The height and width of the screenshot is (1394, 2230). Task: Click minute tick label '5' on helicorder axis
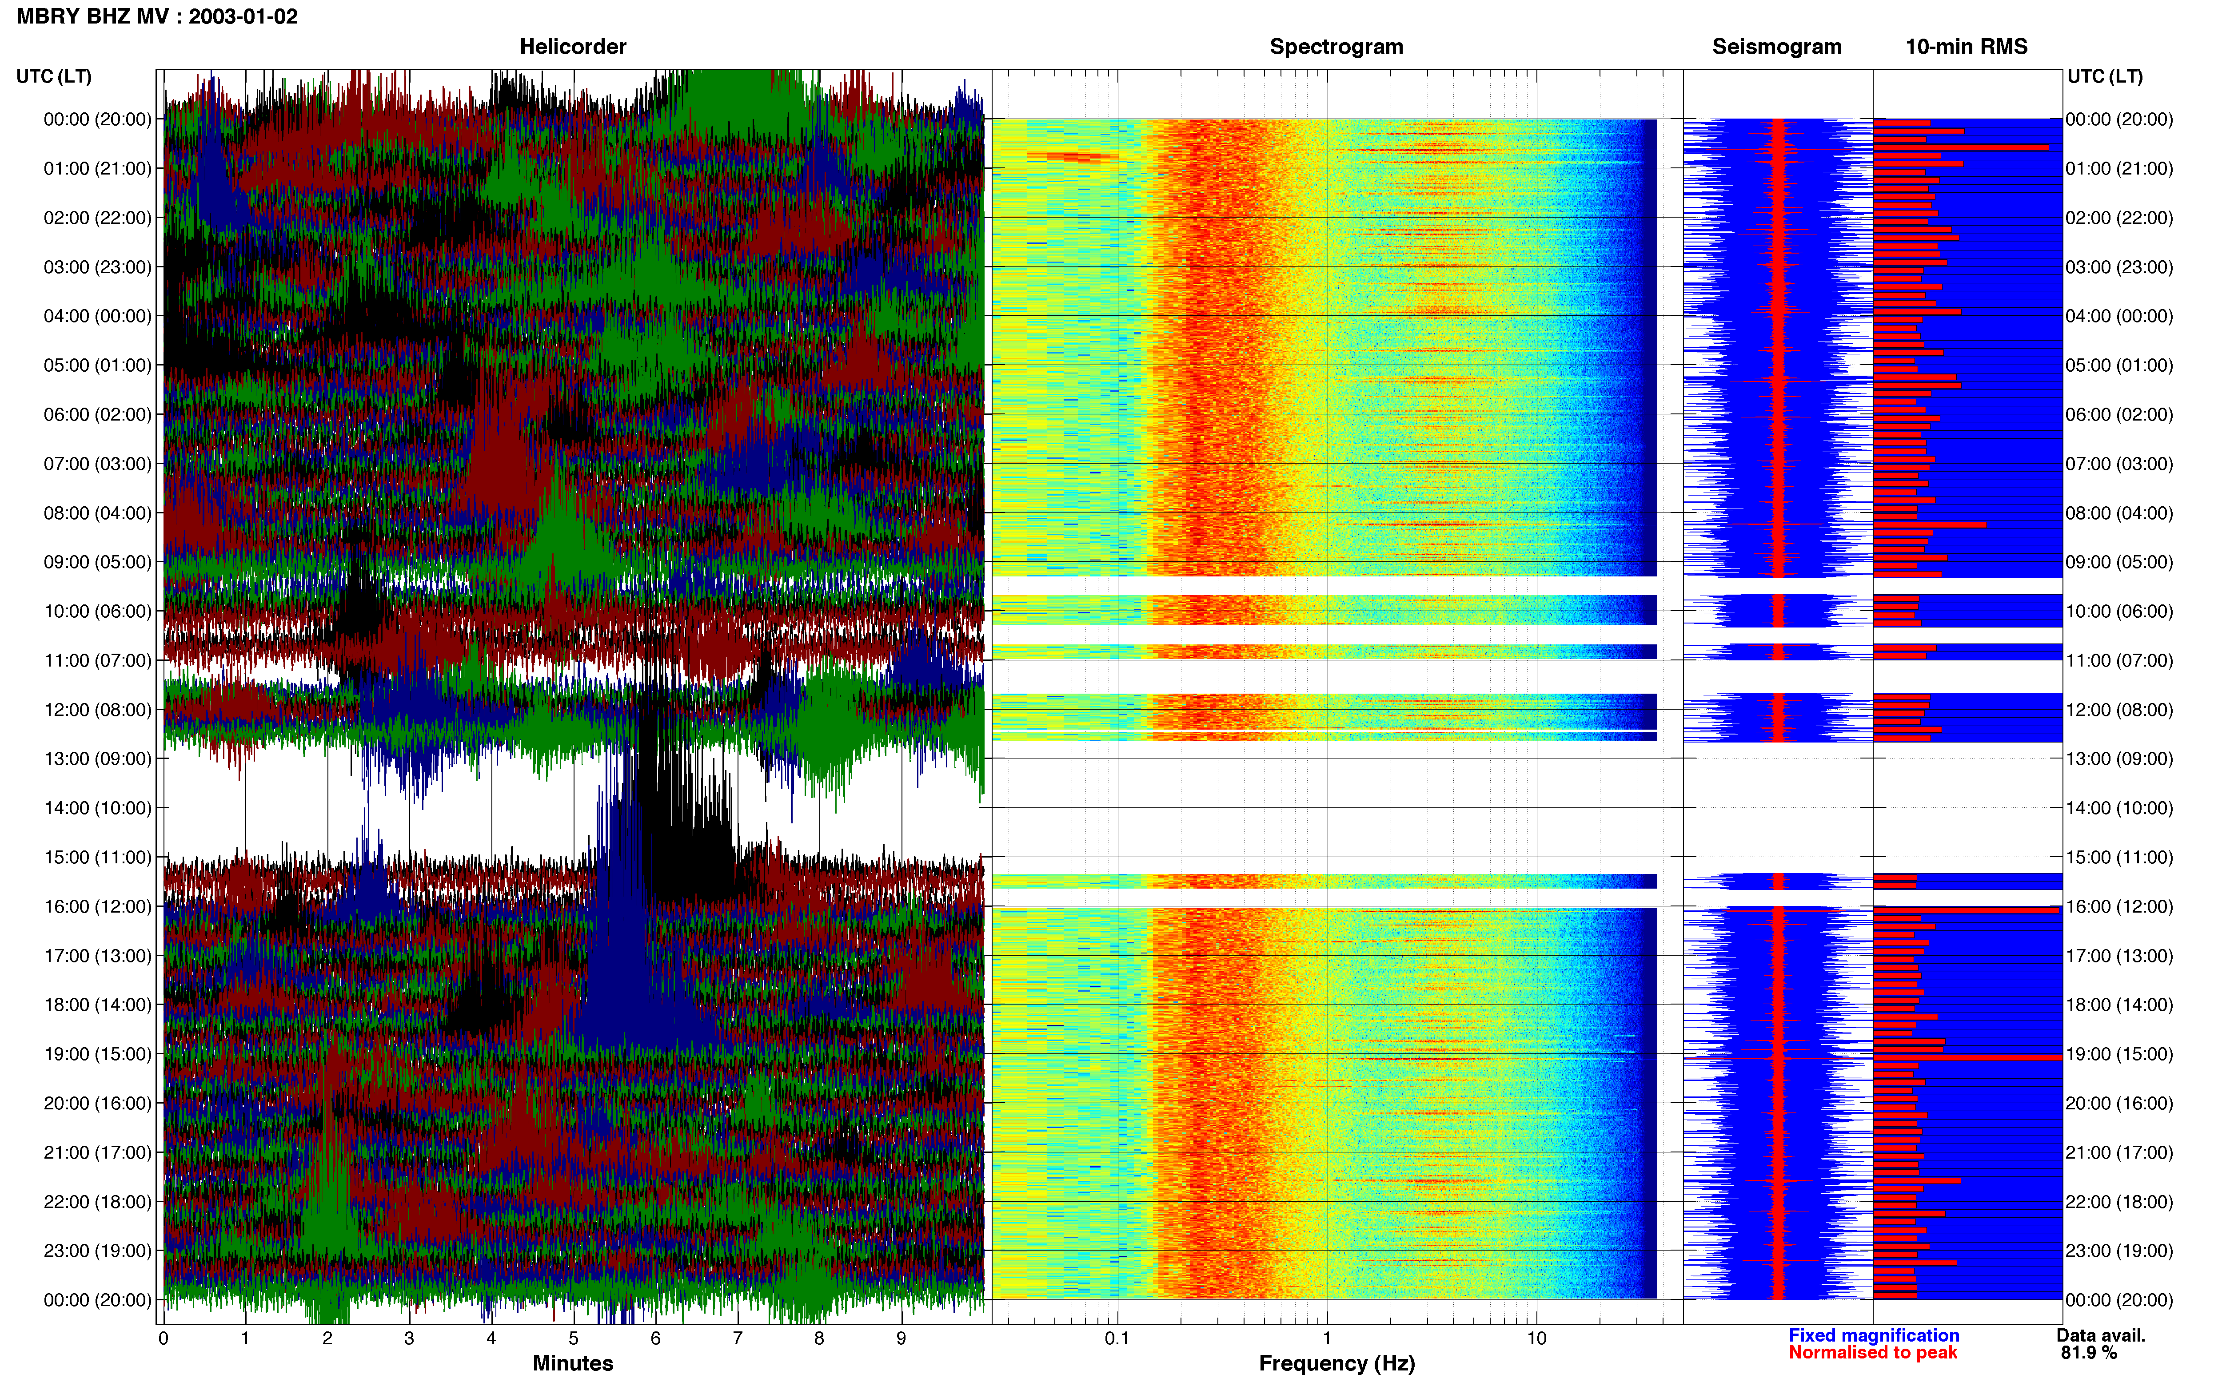[x=574, y=1338]
